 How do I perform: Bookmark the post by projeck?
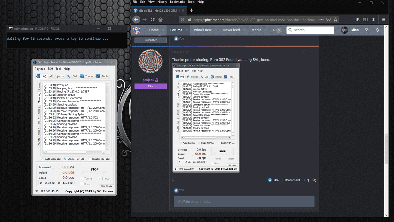coord(304,52)
